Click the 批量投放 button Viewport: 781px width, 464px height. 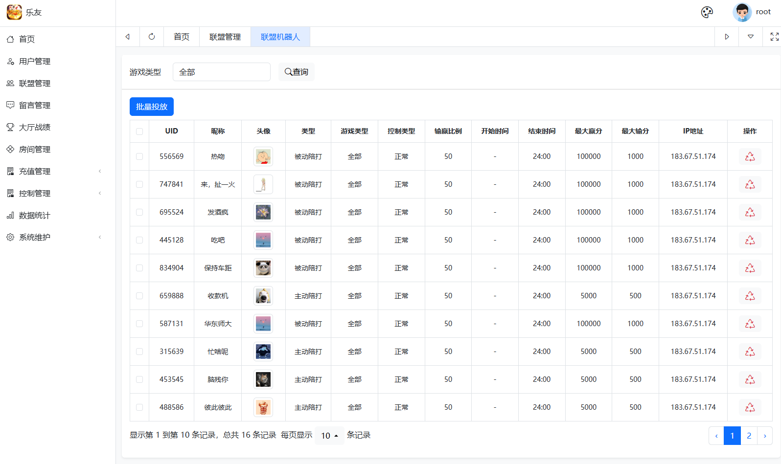(x=152, y=107)
